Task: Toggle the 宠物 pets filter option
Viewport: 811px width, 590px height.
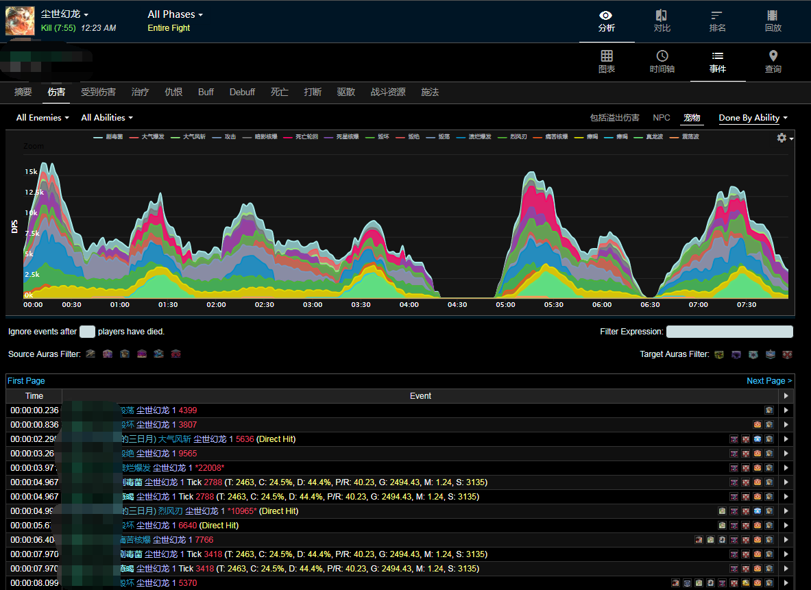Action: [x=692, y=118]
